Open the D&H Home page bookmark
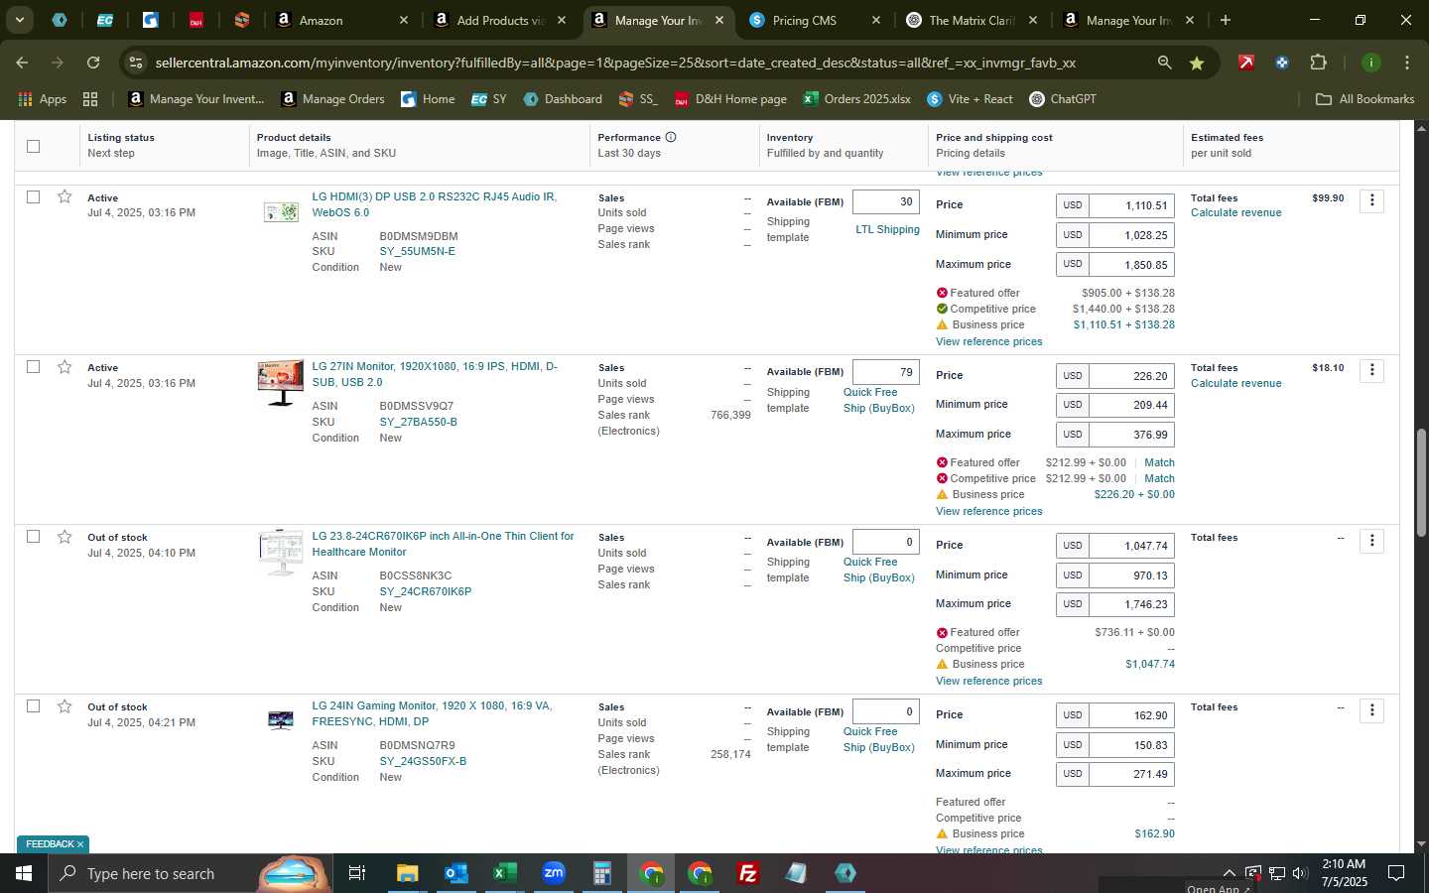The width and height of the screenshot is (1429, 893). 729,99
